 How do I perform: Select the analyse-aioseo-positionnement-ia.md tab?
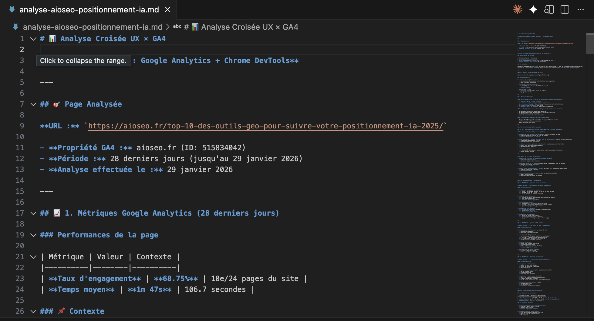(x=88, y=9)
